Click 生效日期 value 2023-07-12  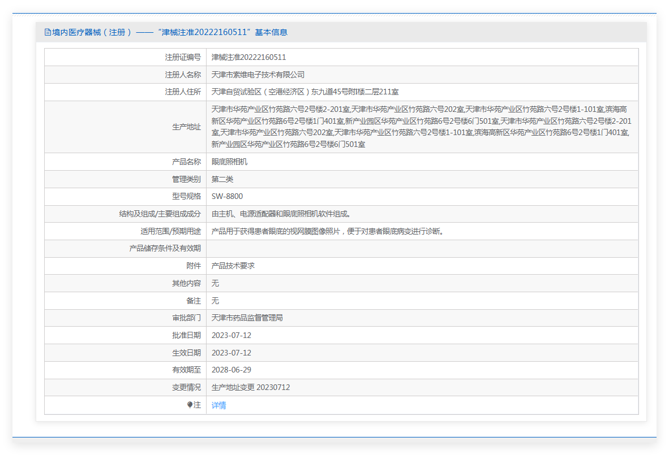pos(231,353)
